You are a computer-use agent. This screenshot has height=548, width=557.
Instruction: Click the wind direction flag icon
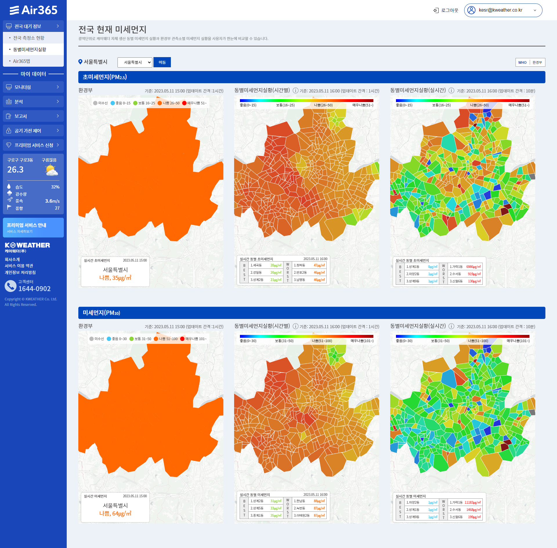[9, 207]
